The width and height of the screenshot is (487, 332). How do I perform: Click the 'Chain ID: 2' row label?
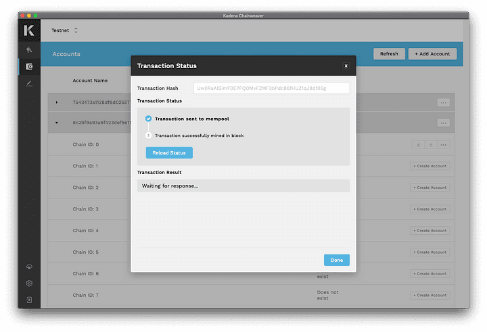tap(86, 188)
